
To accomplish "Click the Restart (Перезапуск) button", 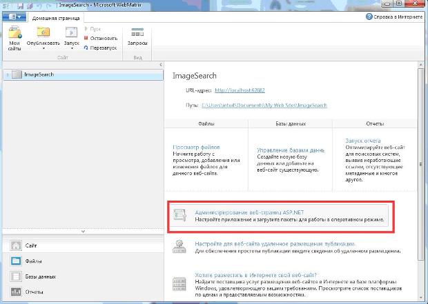I will [101, 48].
